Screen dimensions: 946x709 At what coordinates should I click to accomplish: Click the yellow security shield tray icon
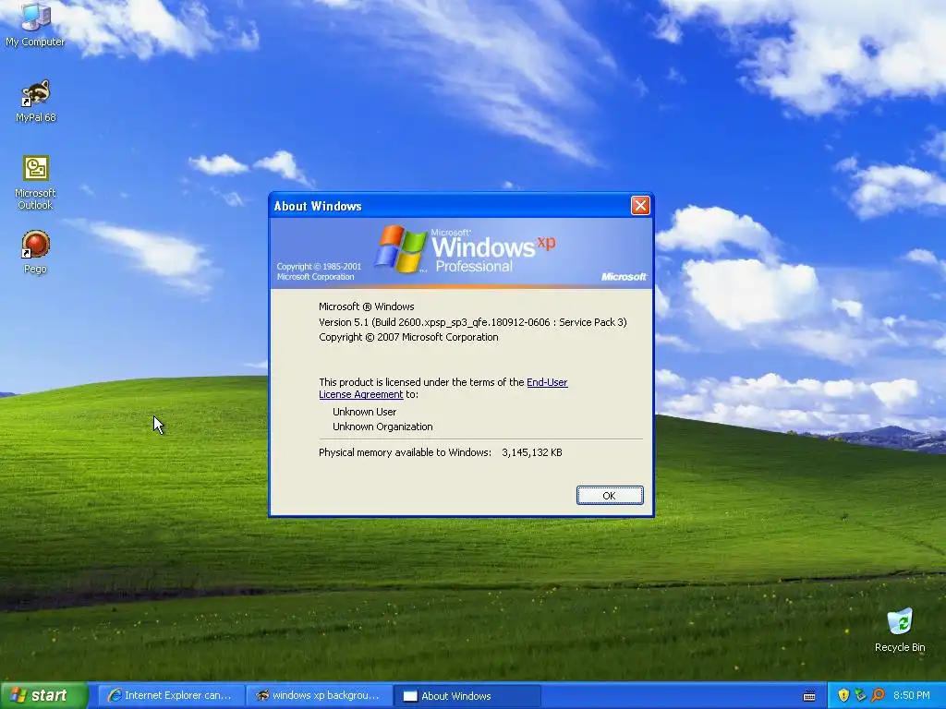click(x=843, y=695)
